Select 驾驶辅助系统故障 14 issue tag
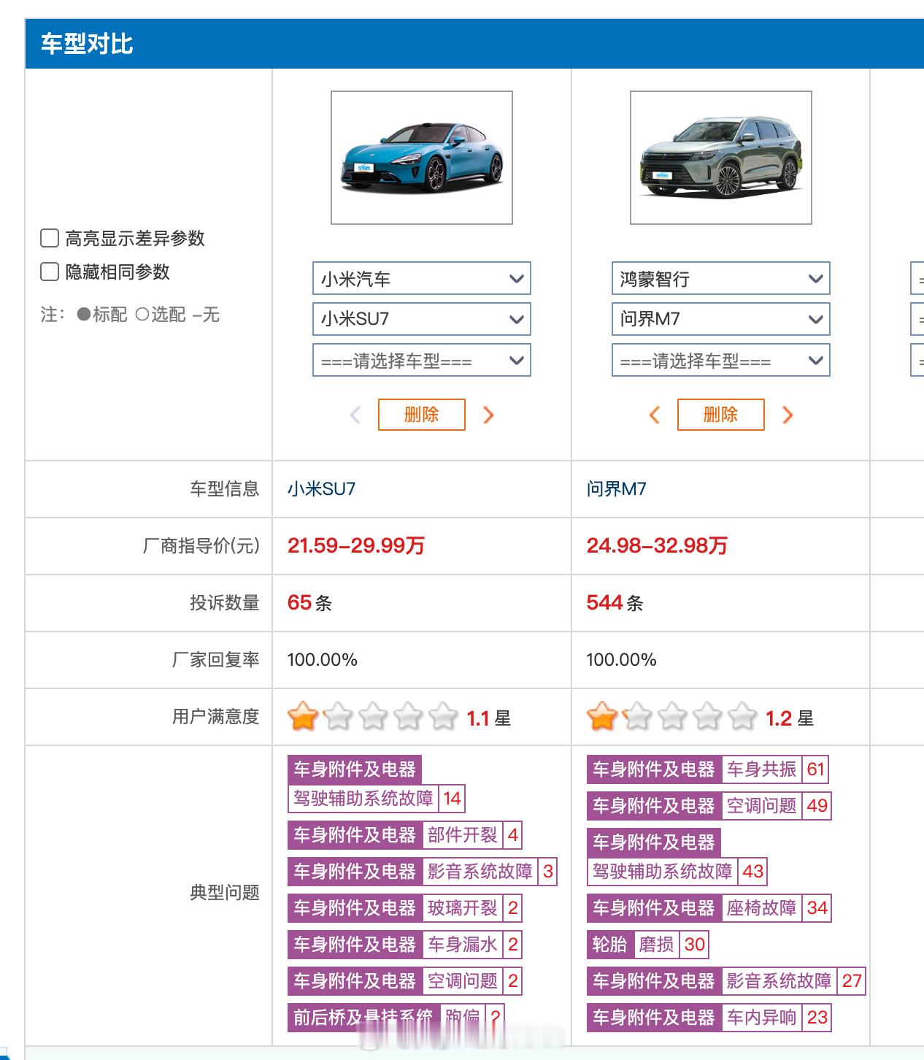This screenshot has height=1060, width=924. [377, 783]
